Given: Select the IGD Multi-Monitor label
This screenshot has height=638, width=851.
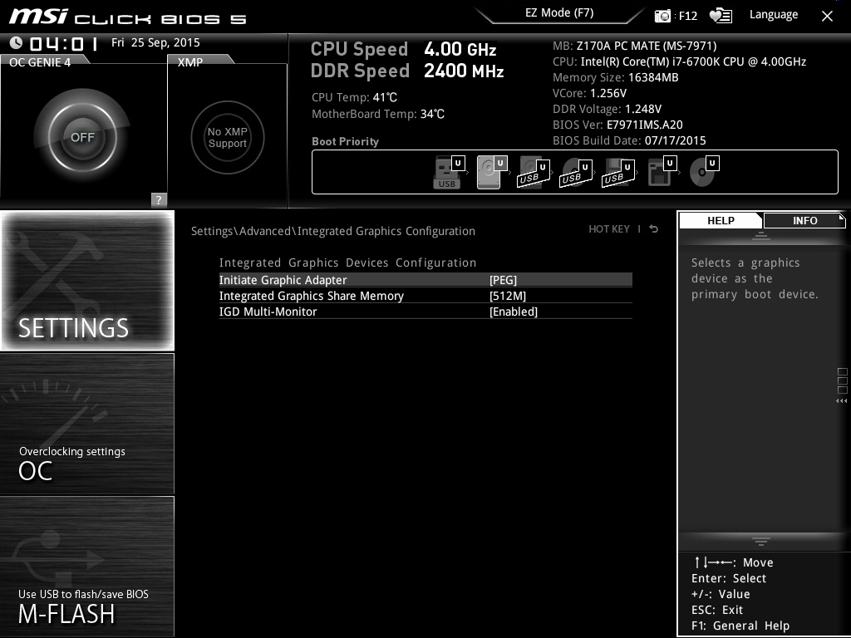Looking at the screenshot, I should (268, 312).
